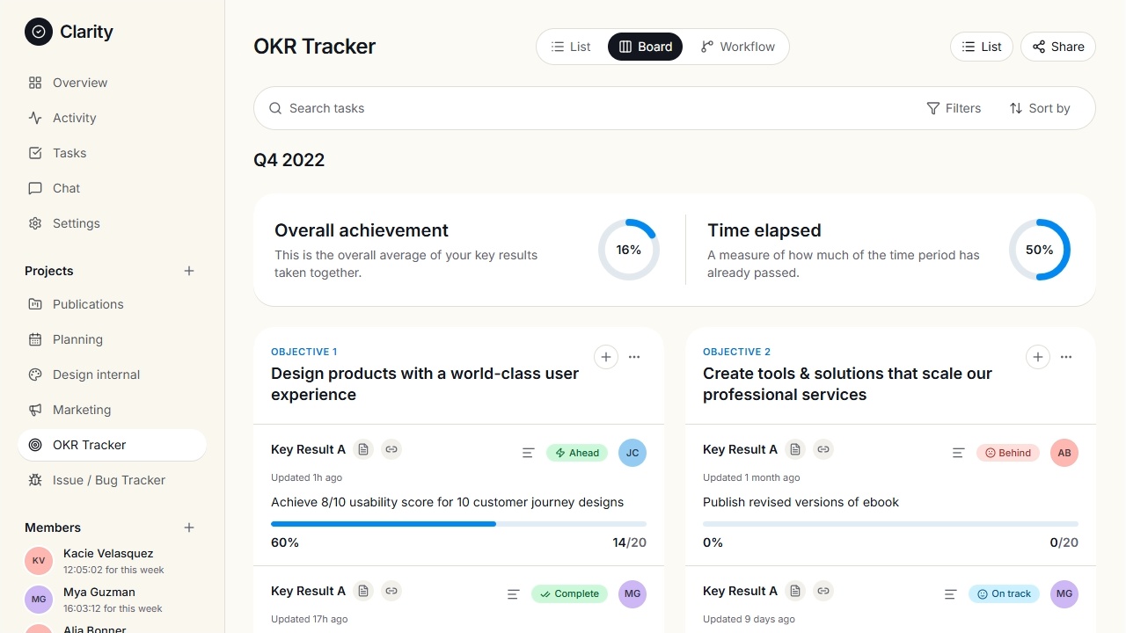This screenshot has height=633, width=1126.
Task: Add a key result to Objective 2
Action: pos(1038,357)
